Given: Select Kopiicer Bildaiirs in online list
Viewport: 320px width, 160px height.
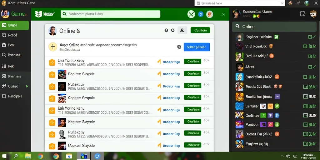Looking at the screenshot, I should point(258,37).
